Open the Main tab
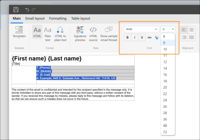Viewport: 200px width, 140px height. pyautogui.click(x=17, y=18)
